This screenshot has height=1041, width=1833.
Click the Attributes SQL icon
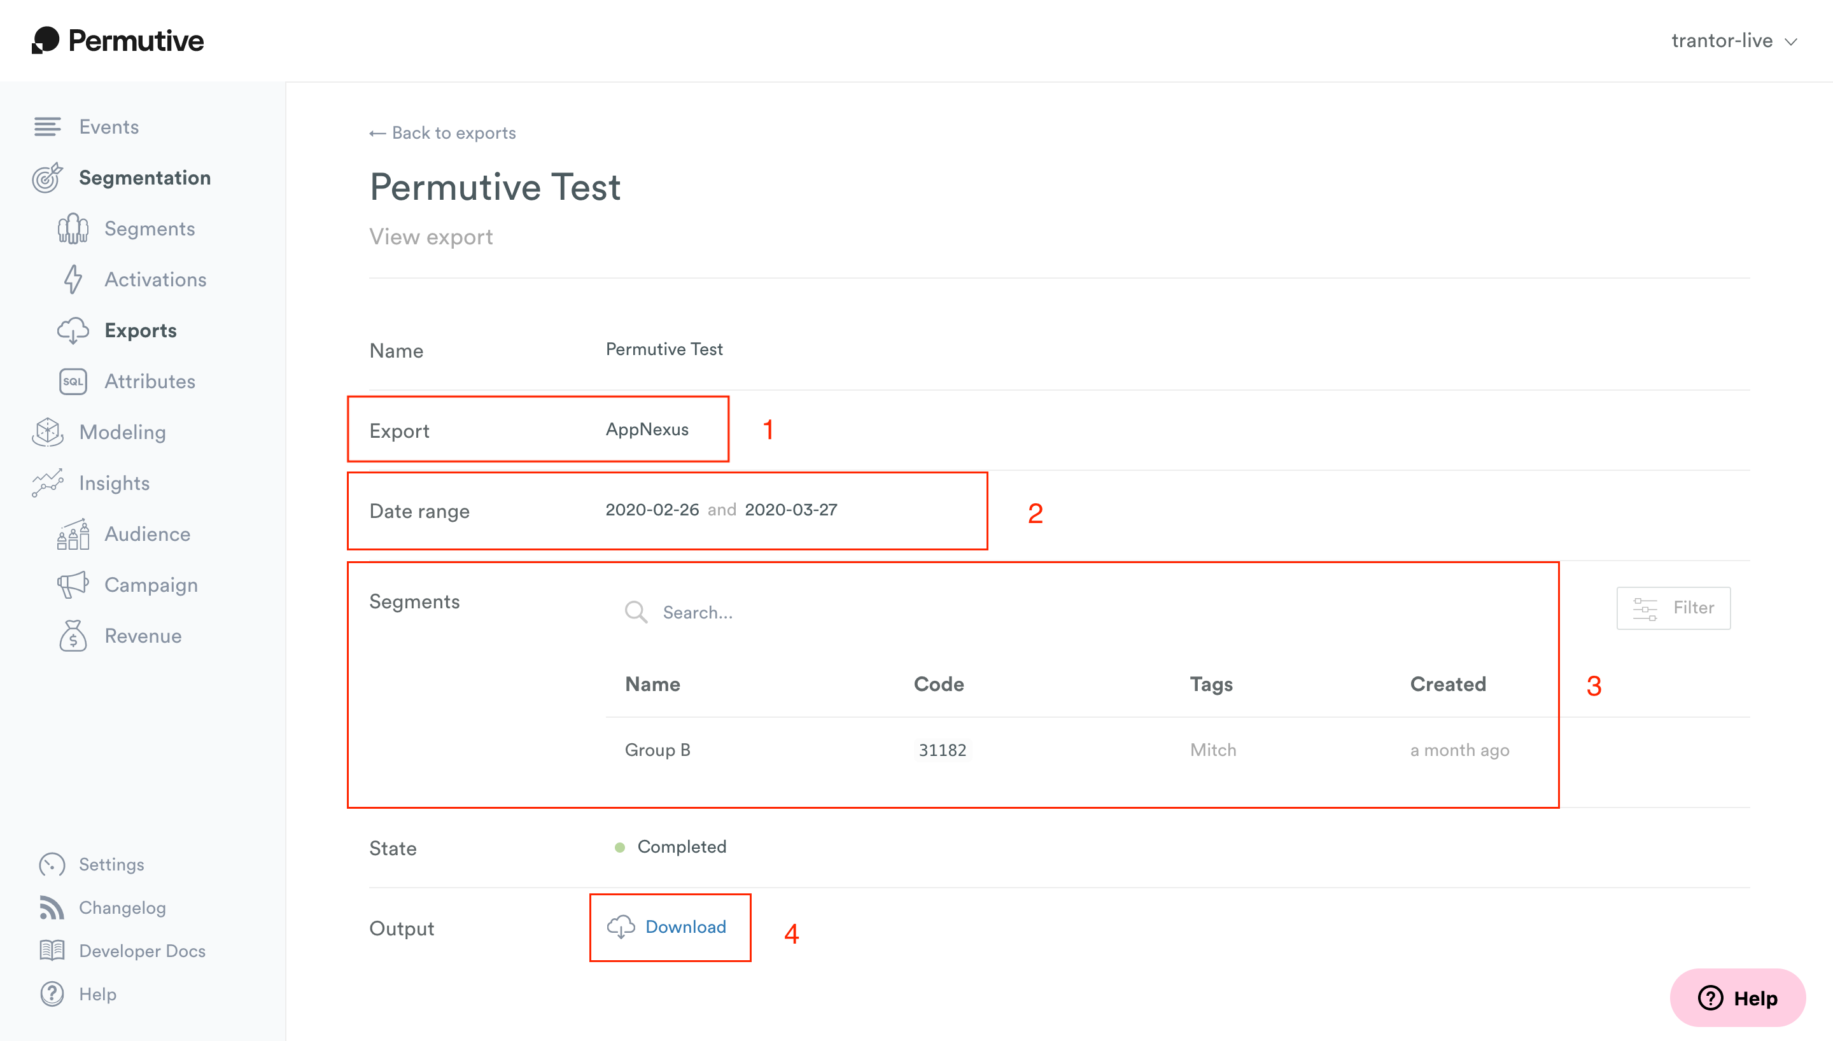pyautogui.click(x=73, y=381)
